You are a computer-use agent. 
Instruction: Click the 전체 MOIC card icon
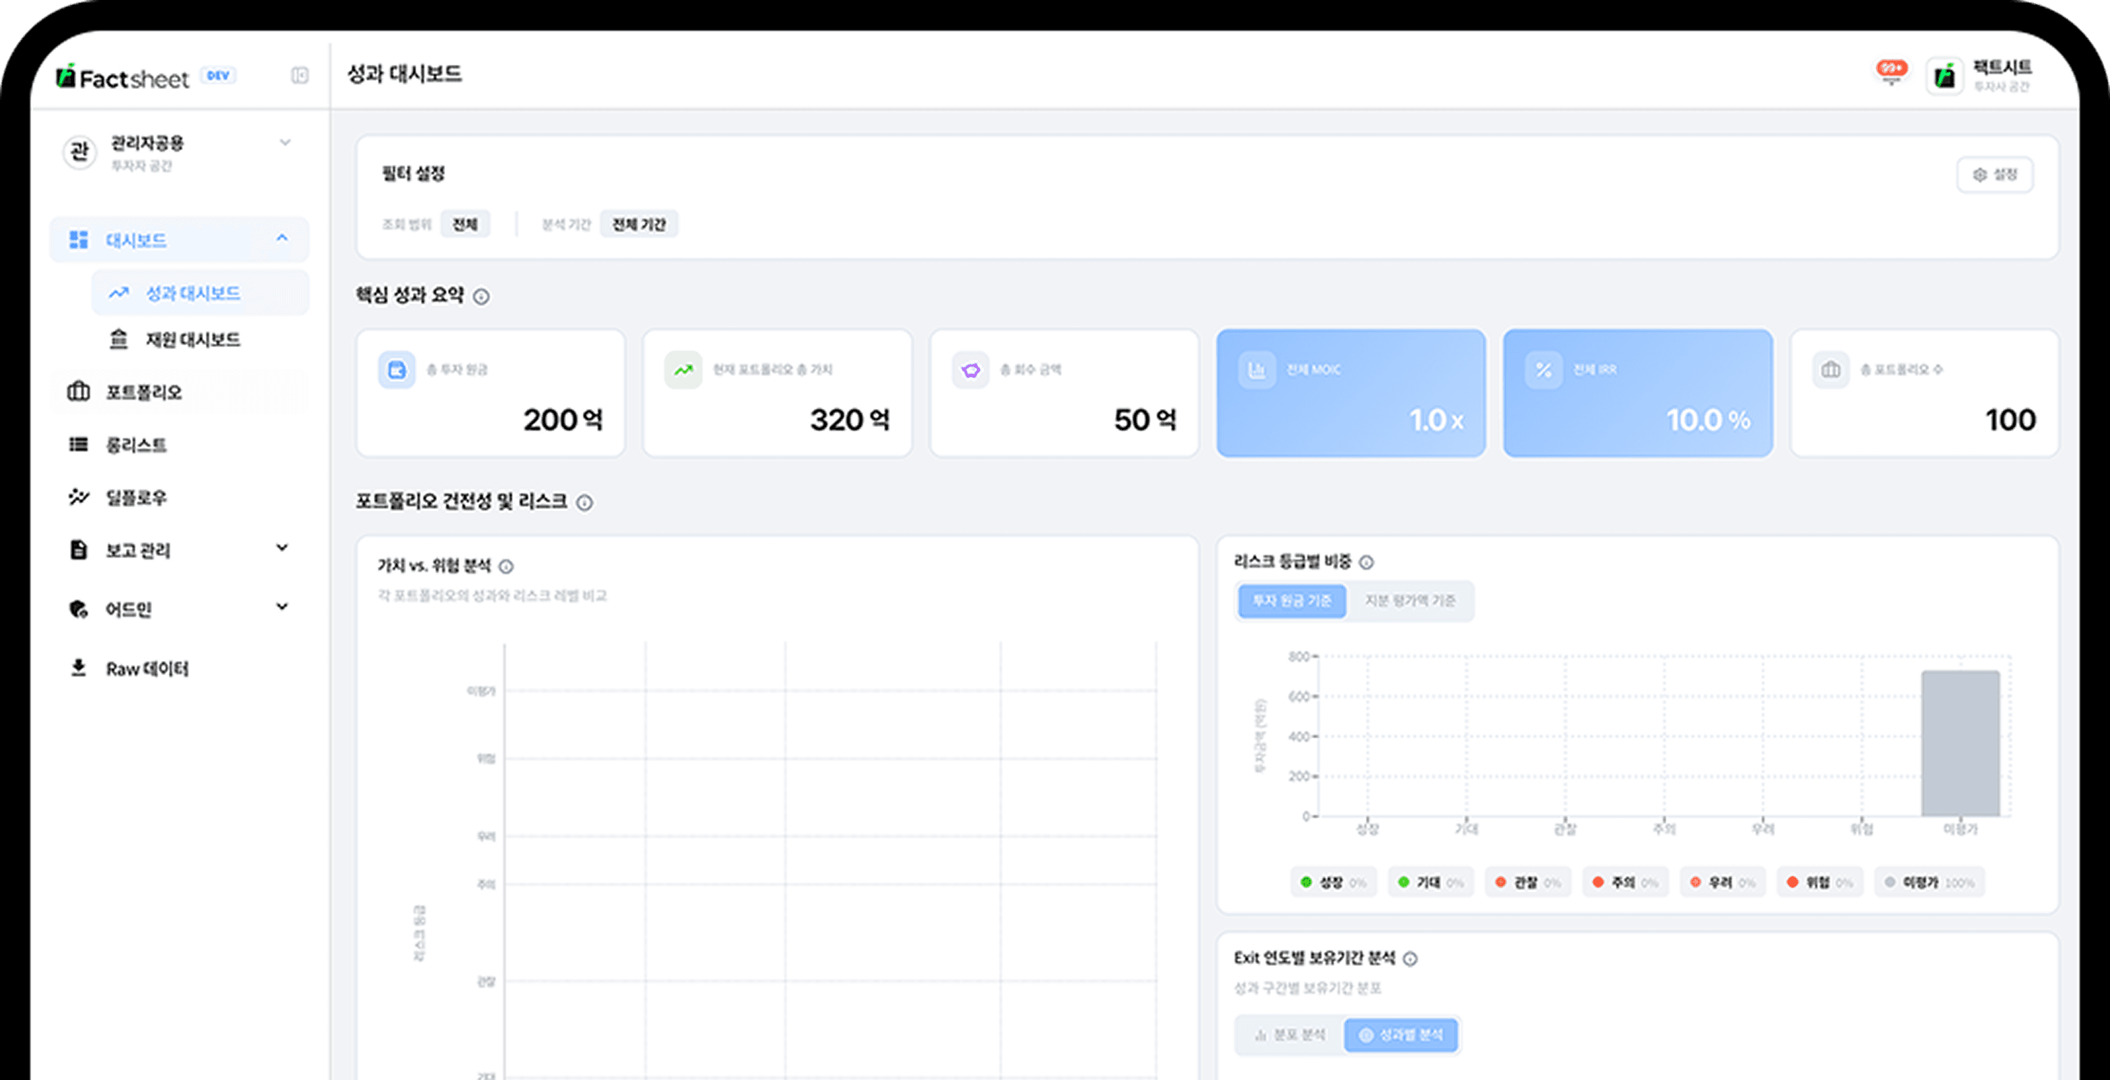(1257, 369)
